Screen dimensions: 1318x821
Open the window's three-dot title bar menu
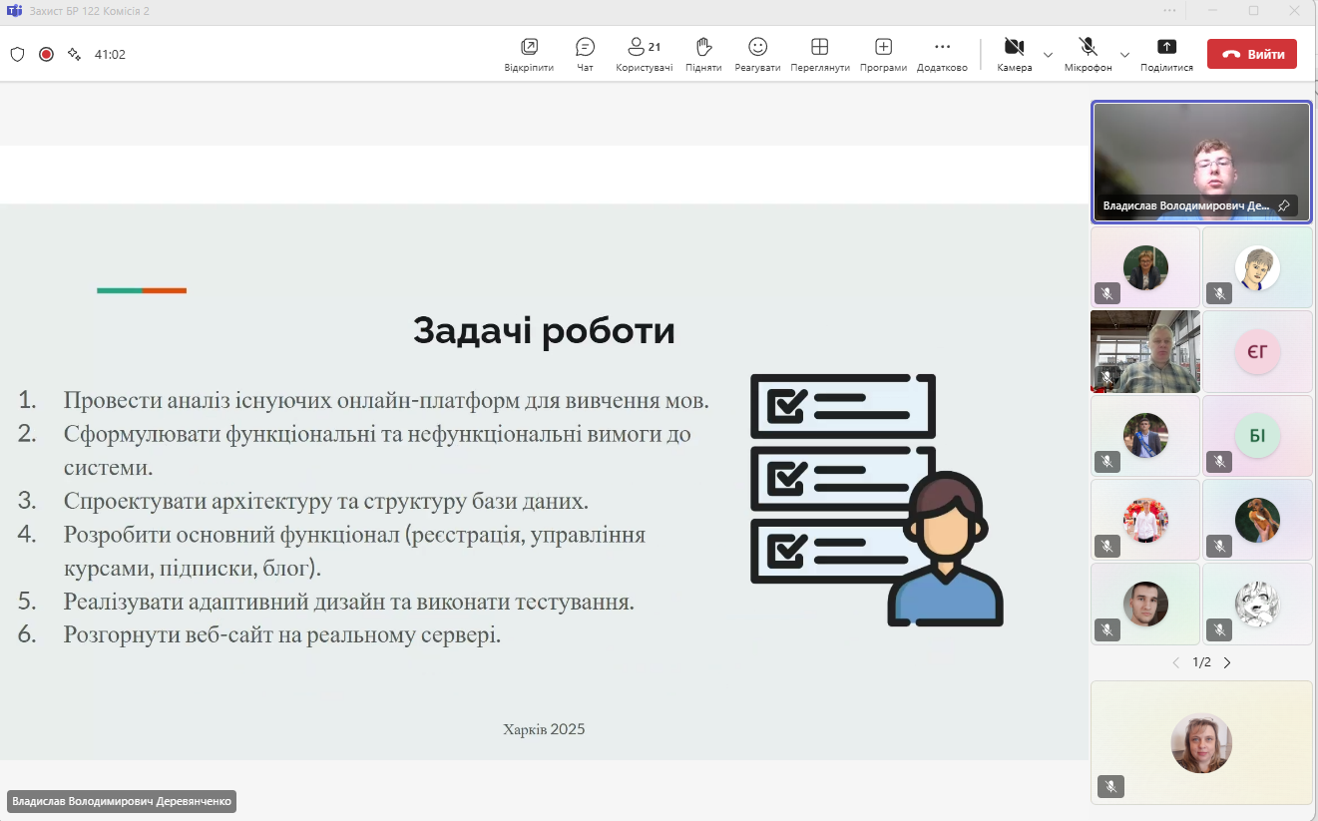[x=1169, y=10]
